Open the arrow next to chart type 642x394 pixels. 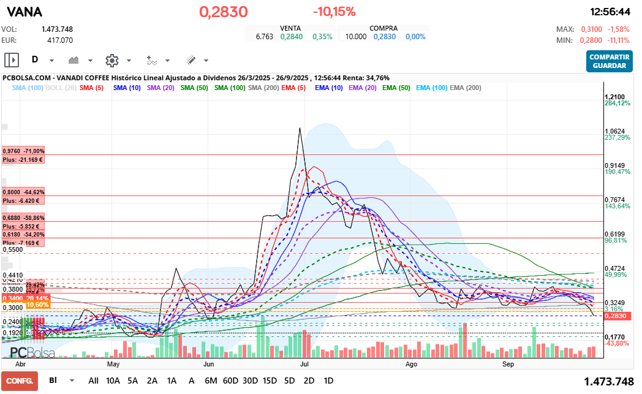coord(90,61)
